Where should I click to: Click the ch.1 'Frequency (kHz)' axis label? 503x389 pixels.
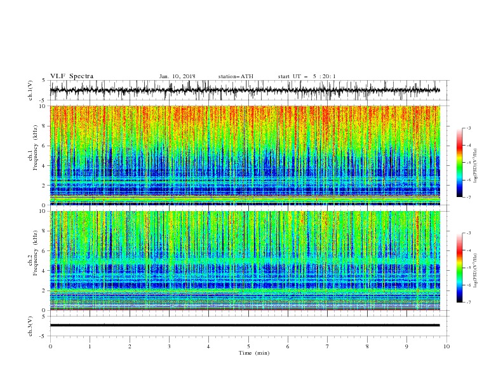coord(36,148)
